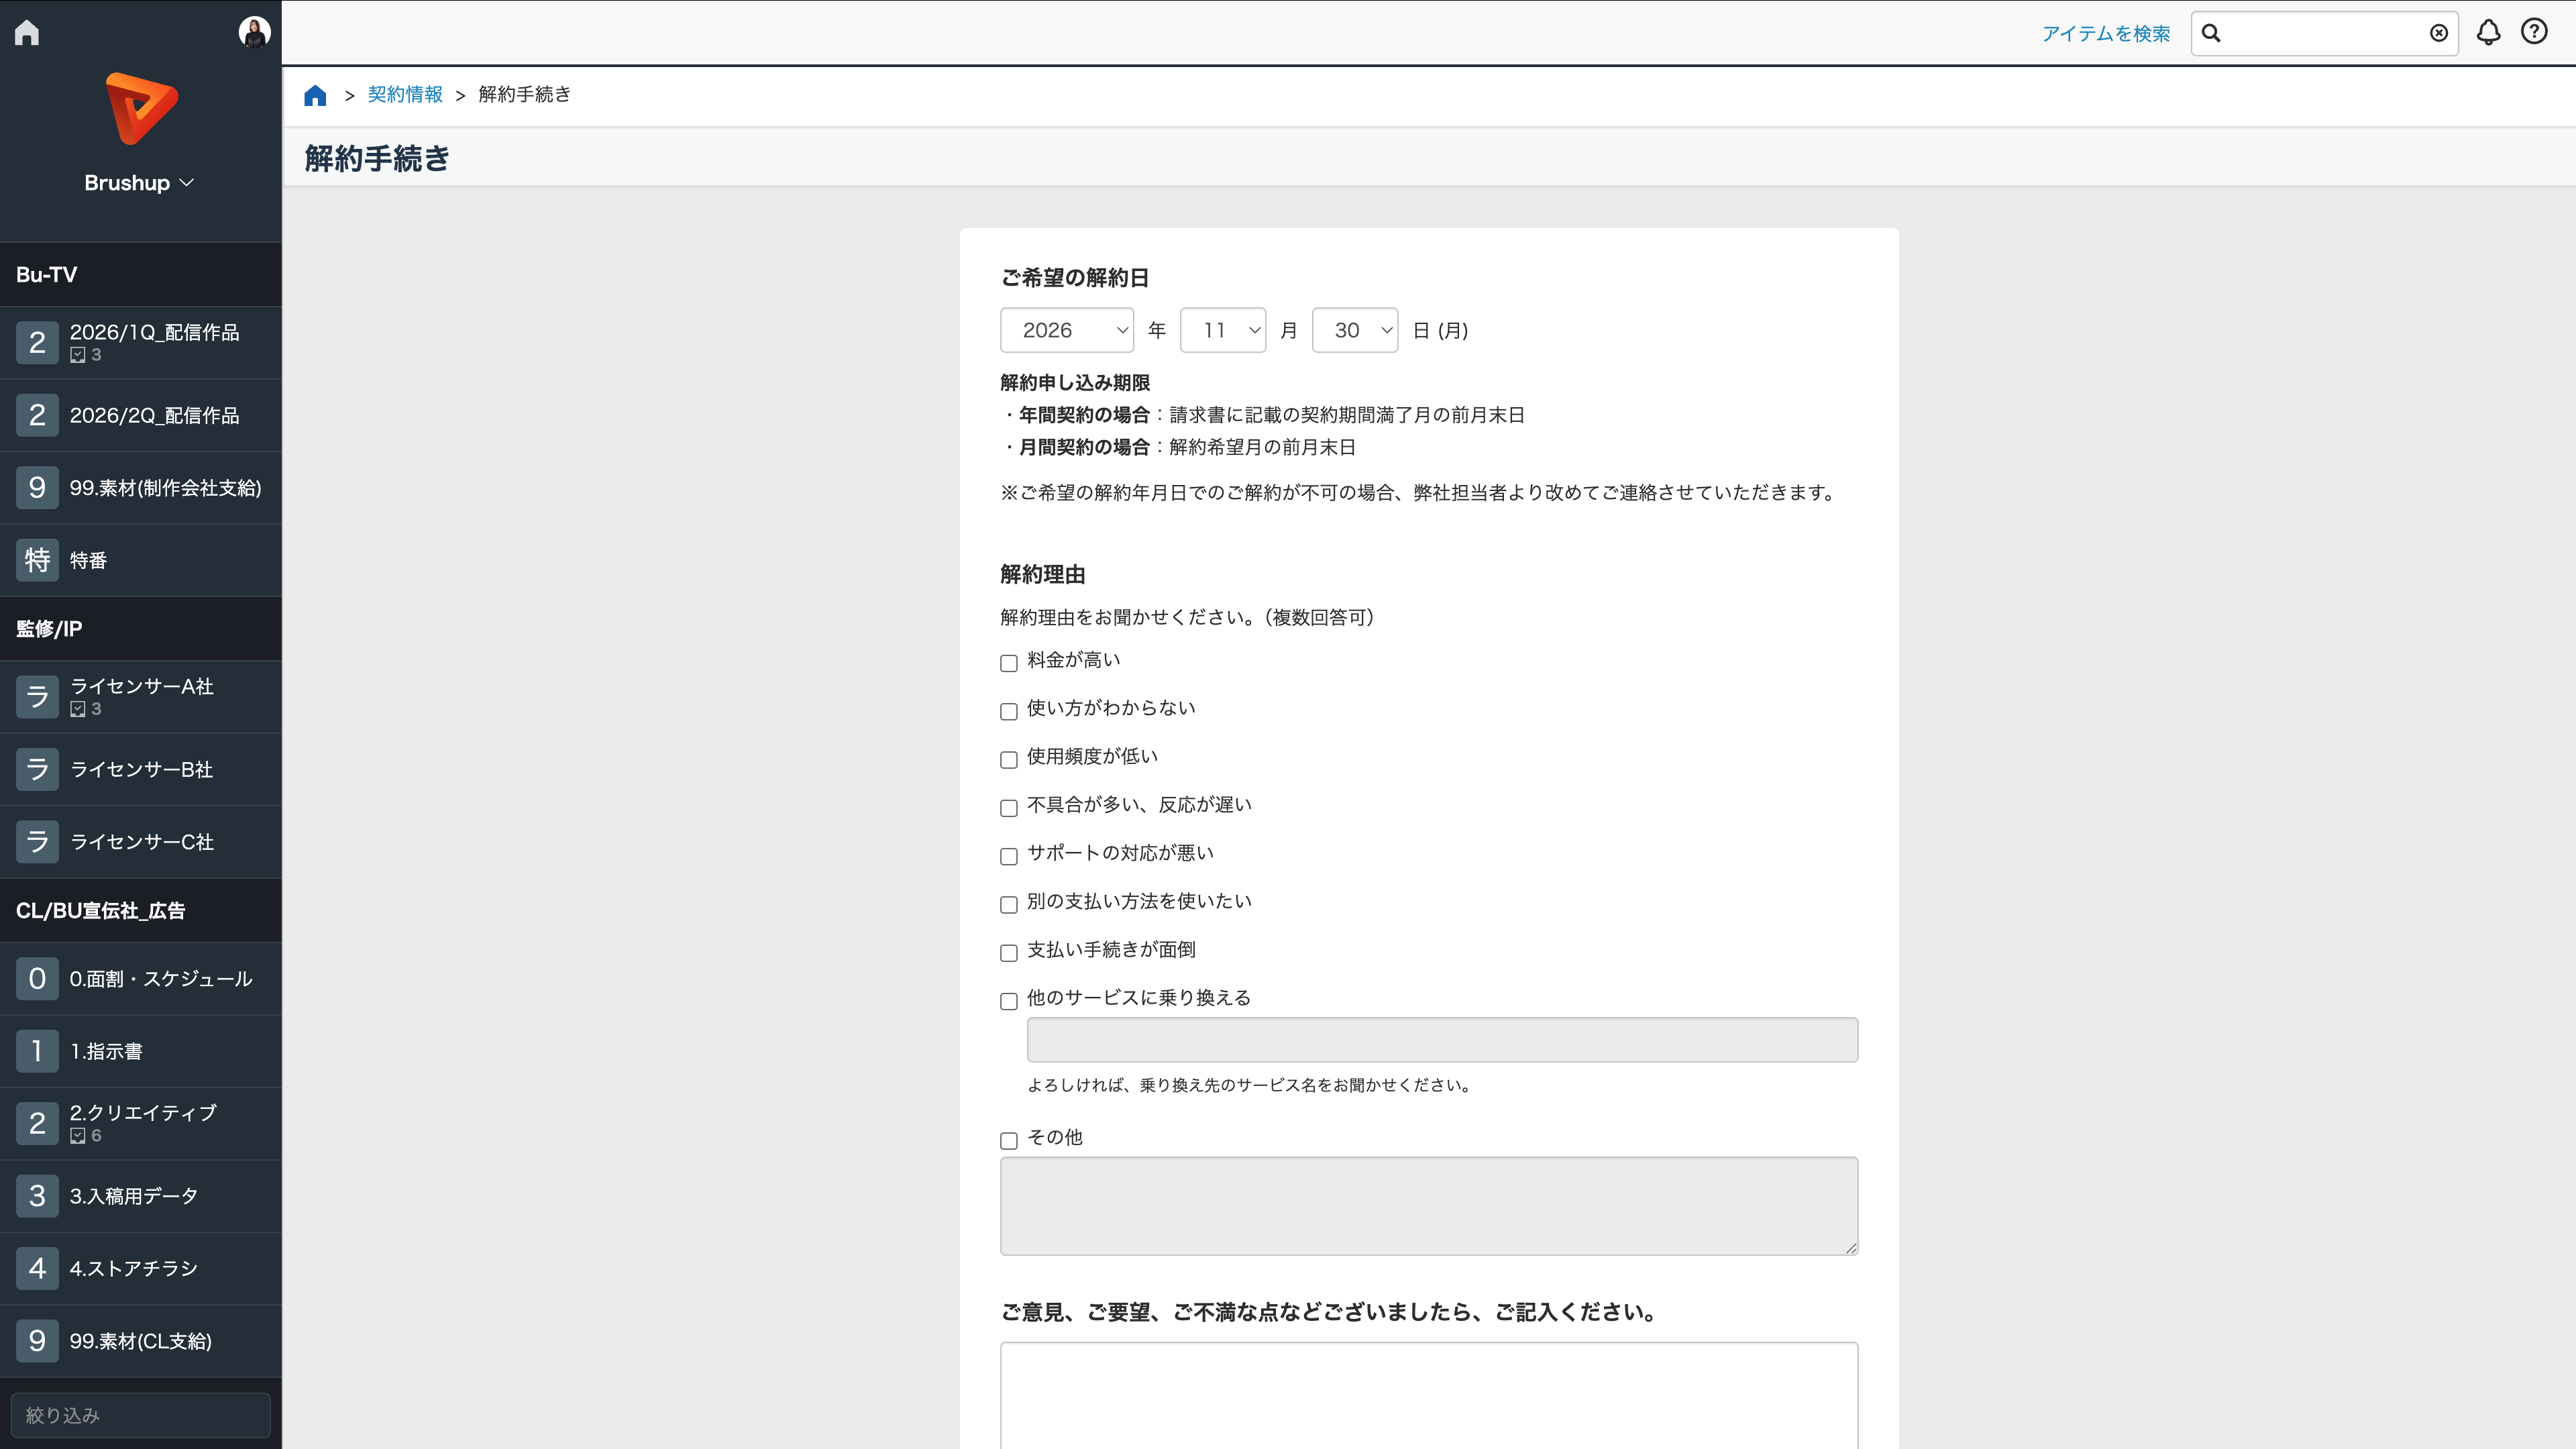Click the ライセンサーC社 project icon
This screenshot has width=2576, height=1449.
click(x=37, y=842)
